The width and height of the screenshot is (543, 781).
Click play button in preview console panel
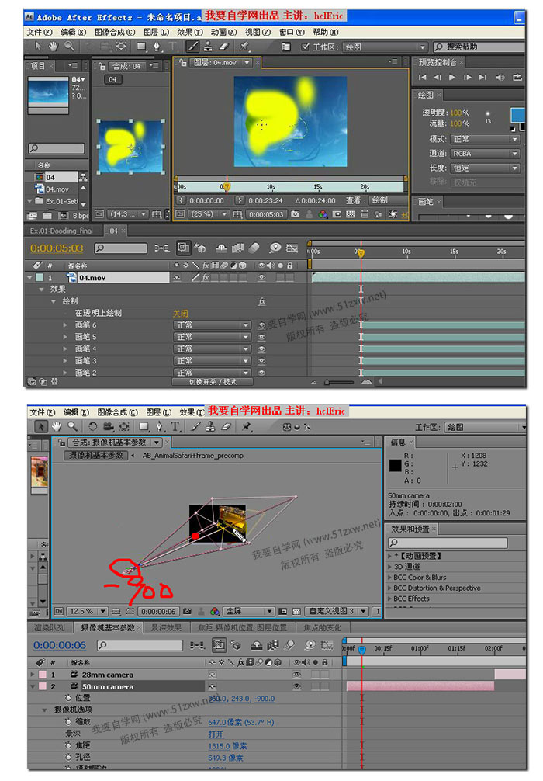click(452, 77)
